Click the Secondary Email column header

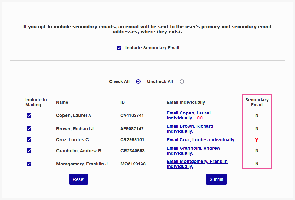pos(257,102)
